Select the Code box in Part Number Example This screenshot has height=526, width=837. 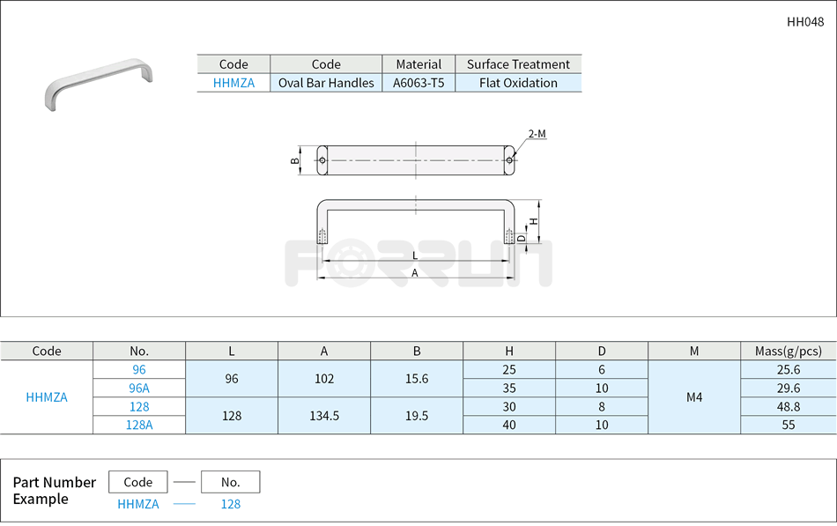[137, 481]
